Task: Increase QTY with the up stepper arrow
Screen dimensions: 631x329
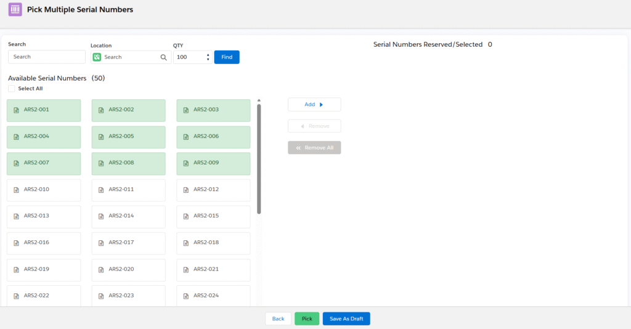Action: [208, 55]
